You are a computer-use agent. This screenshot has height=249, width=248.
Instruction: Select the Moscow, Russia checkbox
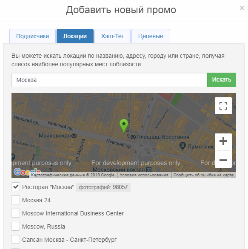(16, 226)
